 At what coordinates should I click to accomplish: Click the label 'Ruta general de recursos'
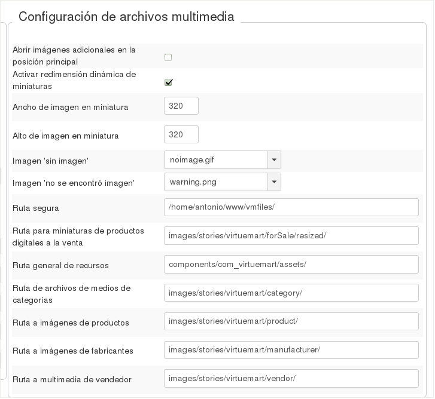61,266
